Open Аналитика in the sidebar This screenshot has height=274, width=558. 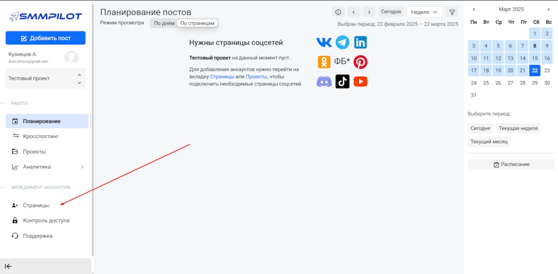[47, 167]
